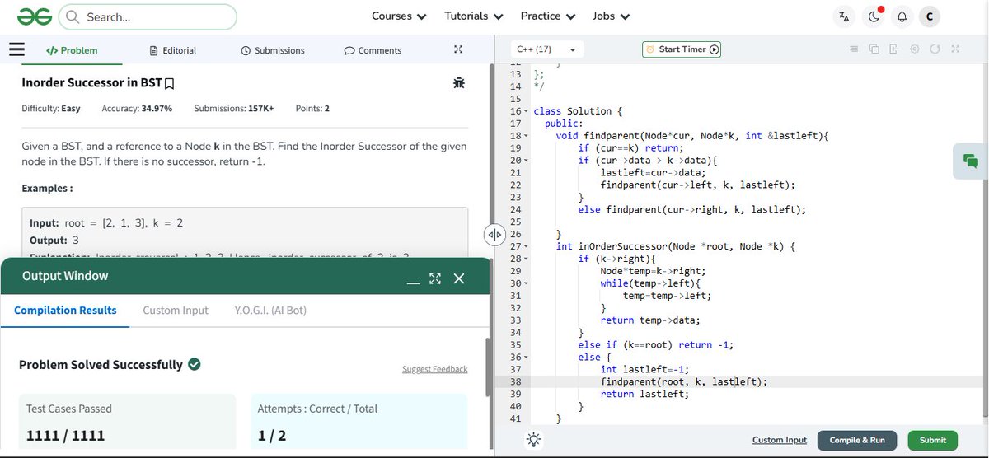Image resolution: width=989 pixels, height=458 pixels.
Task: Click the 'Difficulty: Easy' text
Action: point(51,109)
